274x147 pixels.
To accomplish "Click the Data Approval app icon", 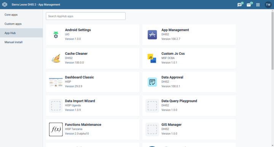I will 152,82.
